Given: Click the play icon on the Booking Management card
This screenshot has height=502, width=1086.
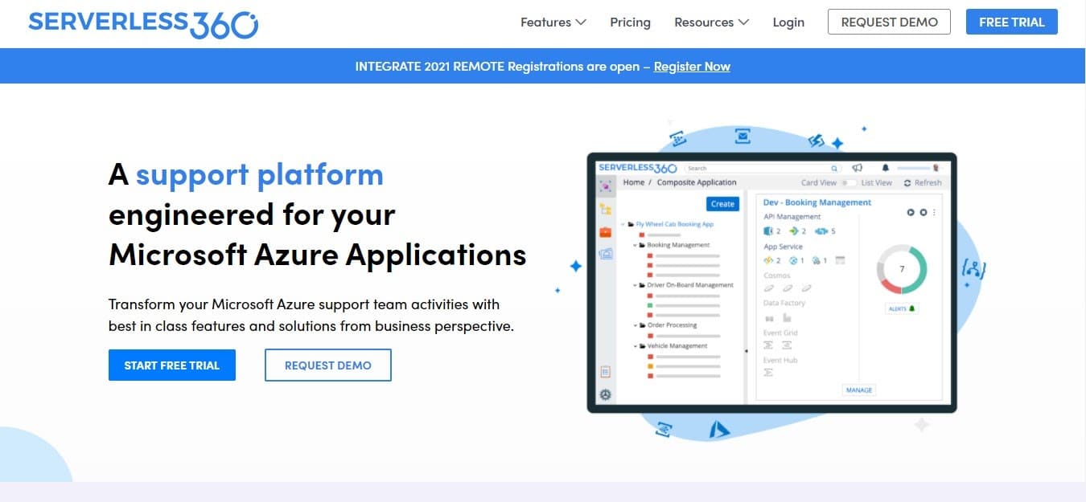Looking at the screenshot, I should click(911, 212).
